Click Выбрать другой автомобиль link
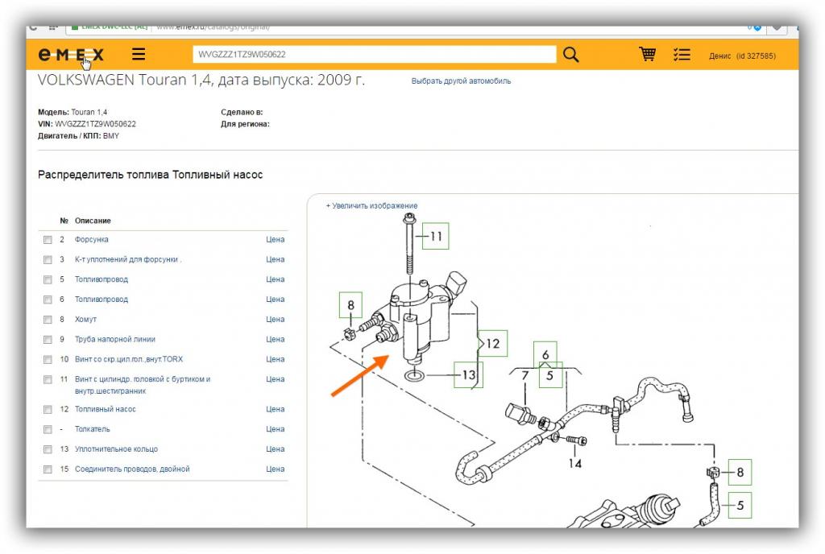 tap(461, 81)
